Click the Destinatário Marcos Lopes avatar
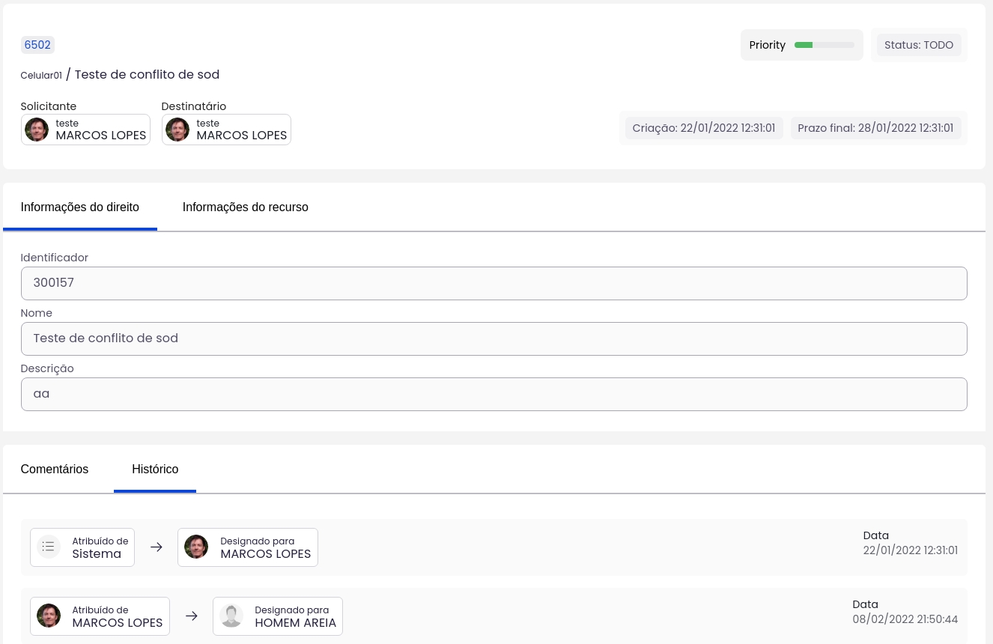The image size is (993, 644). pos(177,130)
